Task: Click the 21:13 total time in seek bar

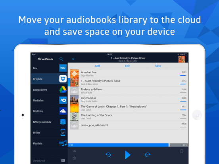Action: click(185, 145)
